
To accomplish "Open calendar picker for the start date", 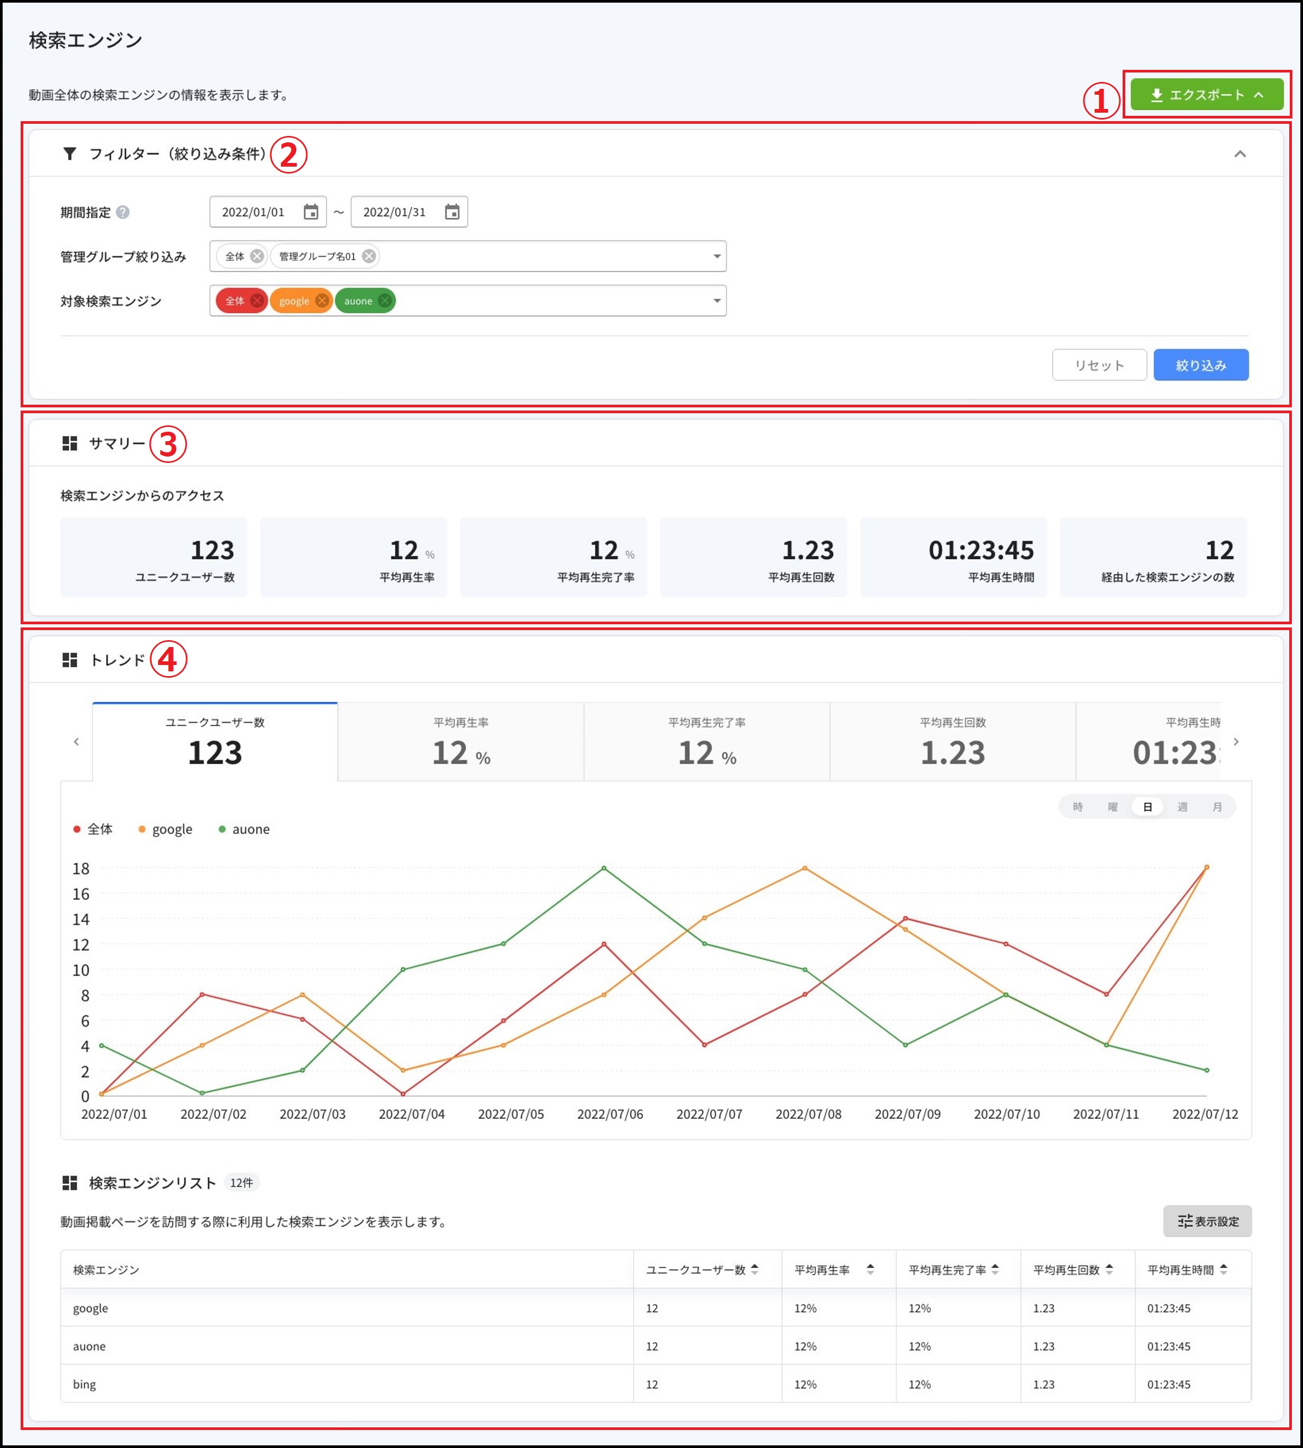I will (x=311, y=212).
